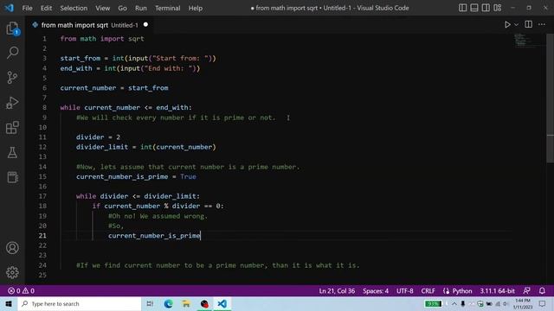Split the editor to the right
The height and width of the screenshot is (311, 554).
(x=529, y=24)
